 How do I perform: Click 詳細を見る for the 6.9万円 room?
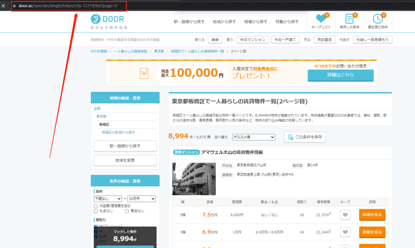point(372,232)
